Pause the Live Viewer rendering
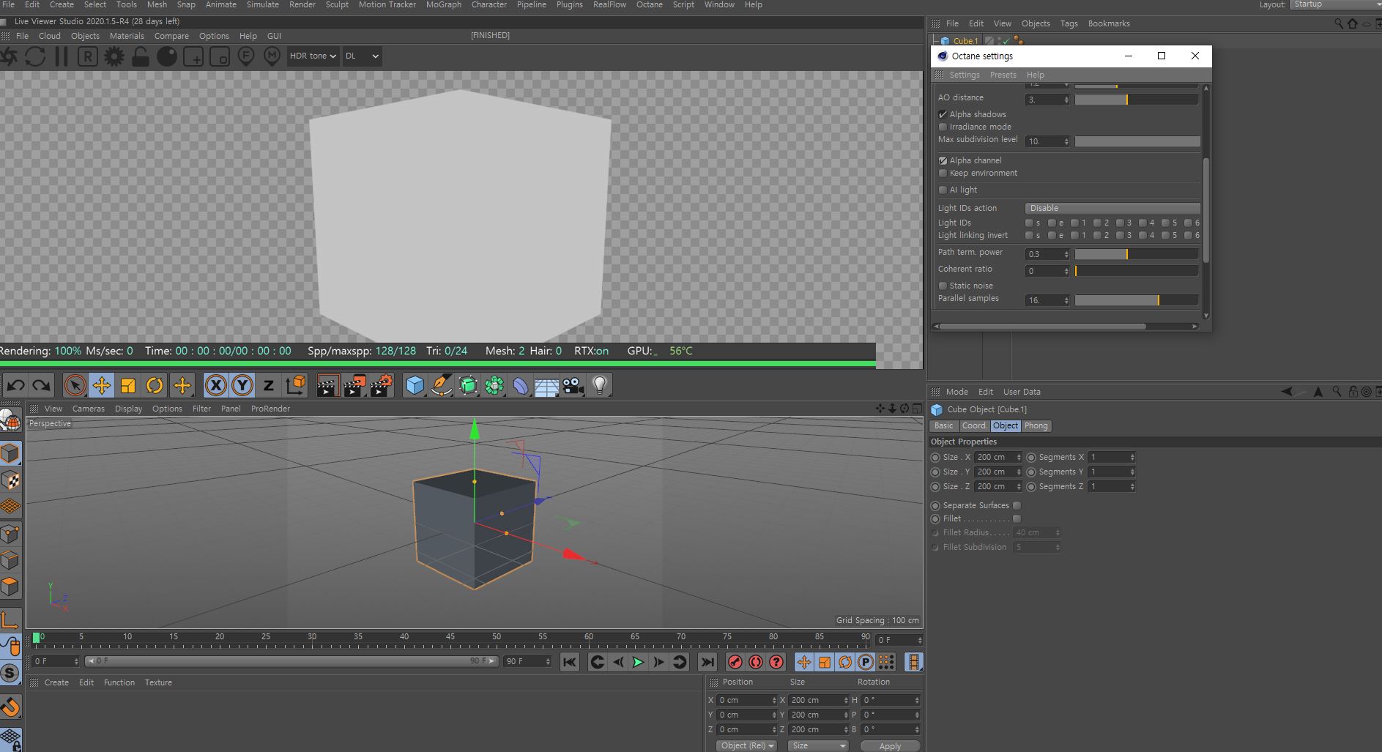This screenshot has width=1382, height=752. pos(62,56)
